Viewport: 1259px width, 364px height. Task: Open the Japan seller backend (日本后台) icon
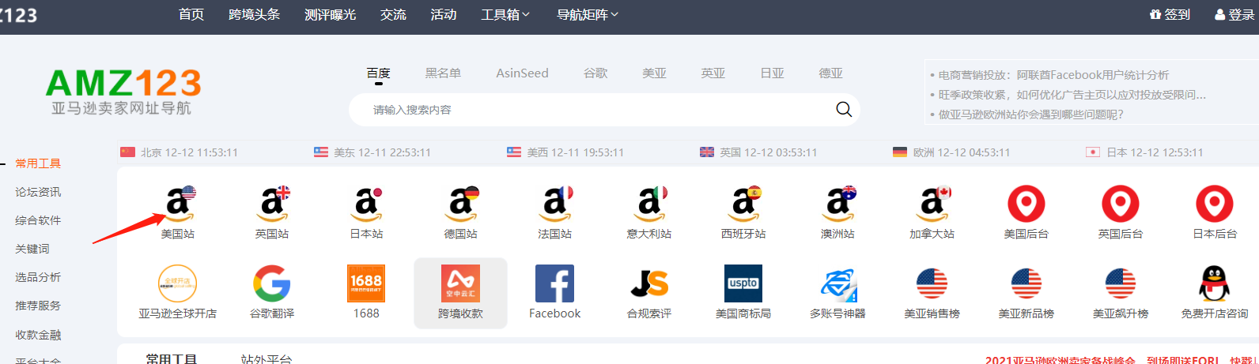pos(1215,204)
